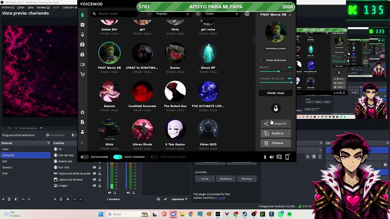The width and height of the screenshot is (390, 219).
Task: Open Voicemod settings gear in sidebar
Action: click(82, 112)
